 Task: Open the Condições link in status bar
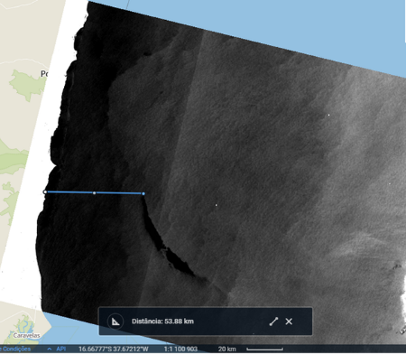[x=16, y=349]
